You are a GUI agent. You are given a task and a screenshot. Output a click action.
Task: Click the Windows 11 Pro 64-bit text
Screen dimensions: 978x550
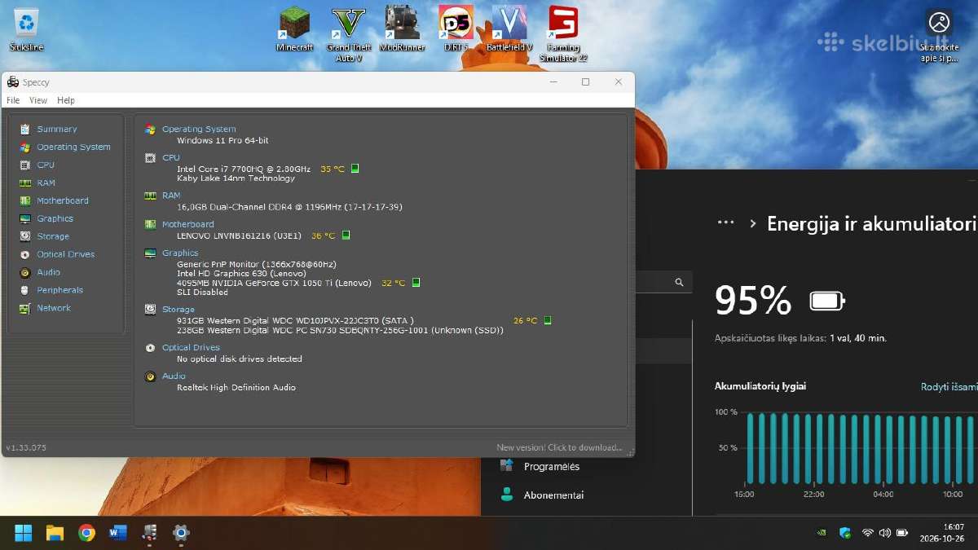click(x=222, y=140)
